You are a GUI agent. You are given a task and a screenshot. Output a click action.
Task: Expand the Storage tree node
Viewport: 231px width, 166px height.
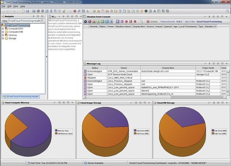3,38
